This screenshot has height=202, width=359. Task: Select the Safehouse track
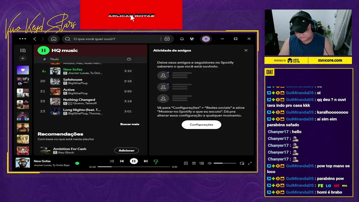90,81
